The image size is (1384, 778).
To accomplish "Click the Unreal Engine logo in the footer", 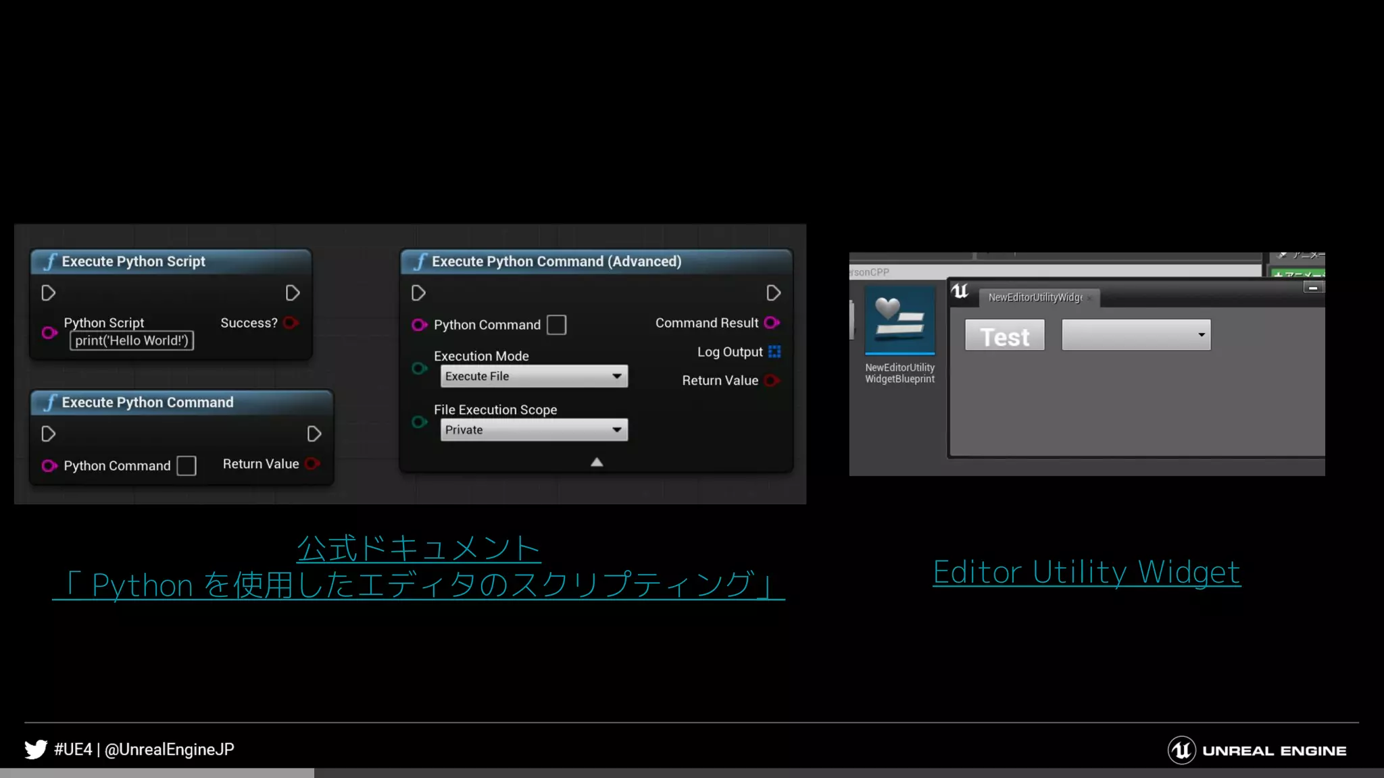I will [x=1257, y=750].
